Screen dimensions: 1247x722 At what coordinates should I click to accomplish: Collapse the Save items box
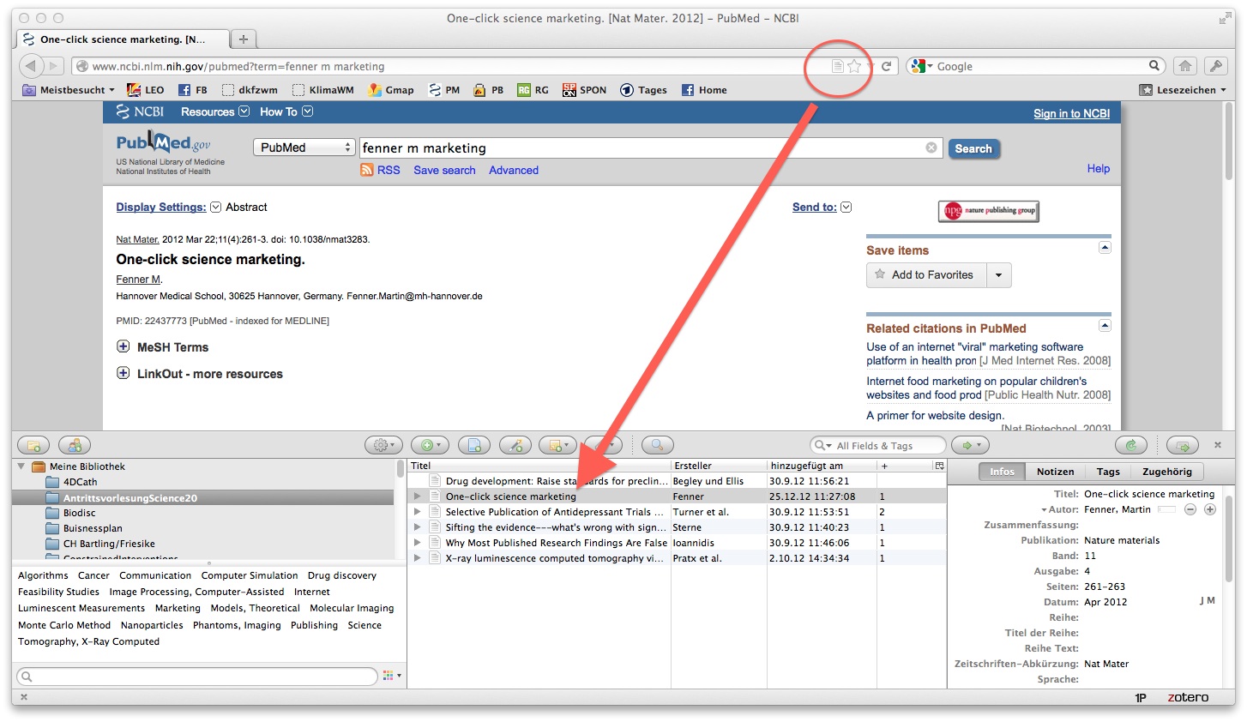(1105, 247)
